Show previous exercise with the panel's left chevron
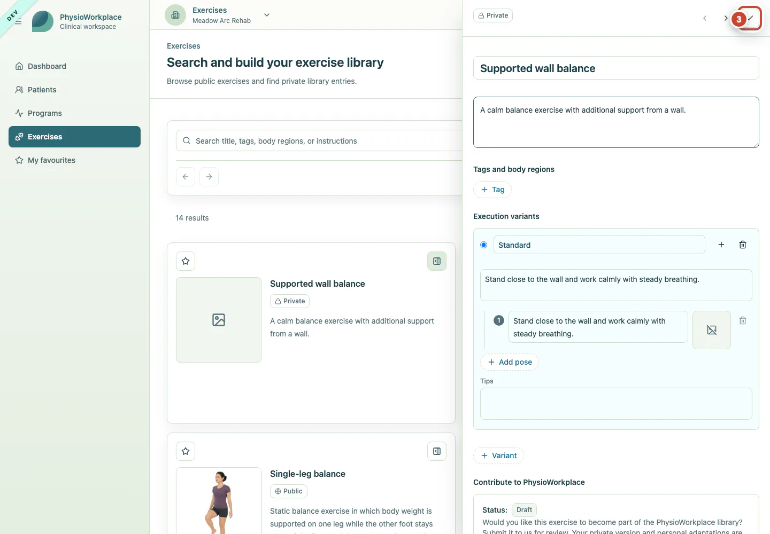 (705, 18)
